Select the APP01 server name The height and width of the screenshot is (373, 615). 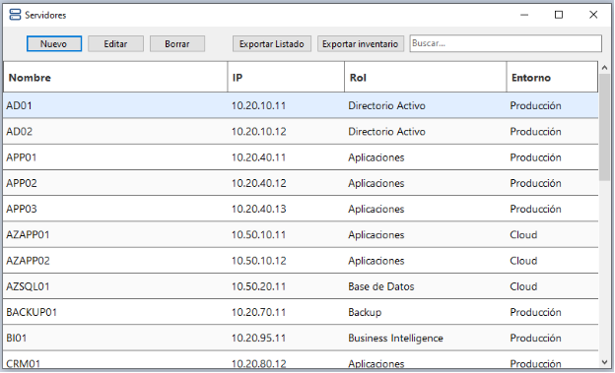click(22, 157)
